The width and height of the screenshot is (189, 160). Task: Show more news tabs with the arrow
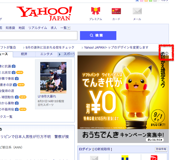pos(60,54)
